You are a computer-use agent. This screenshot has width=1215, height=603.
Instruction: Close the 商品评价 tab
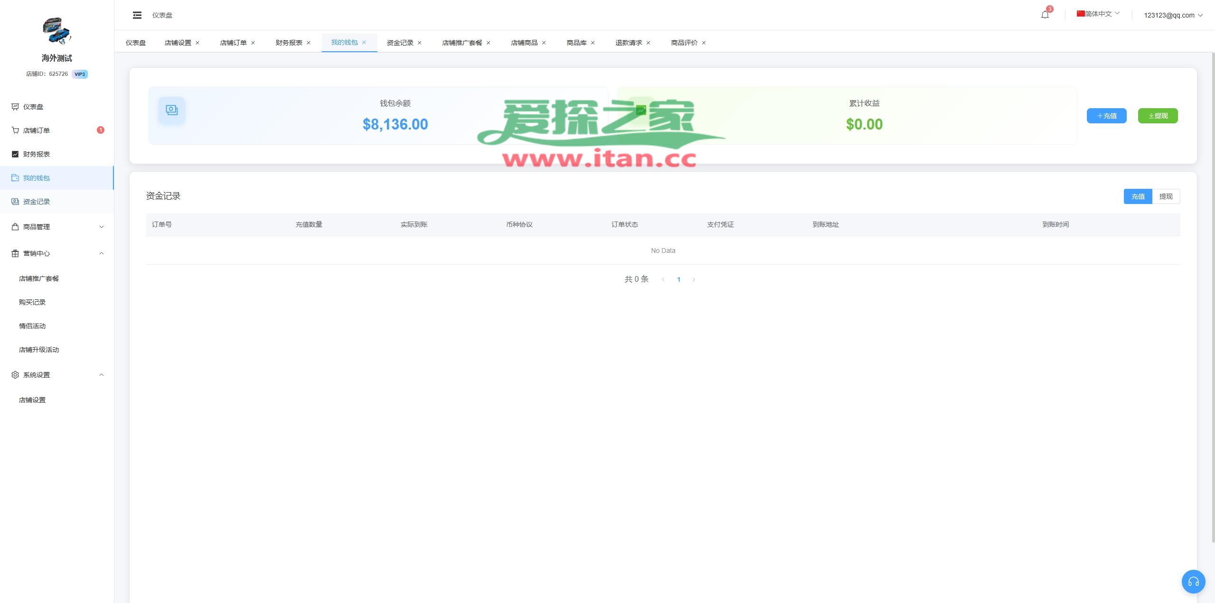click(704, 43)
